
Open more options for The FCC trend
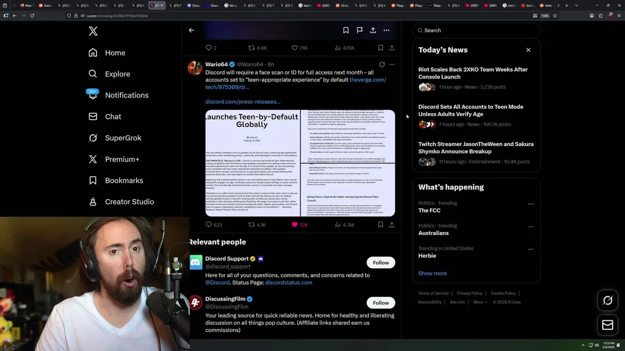(x=531, y=204)
